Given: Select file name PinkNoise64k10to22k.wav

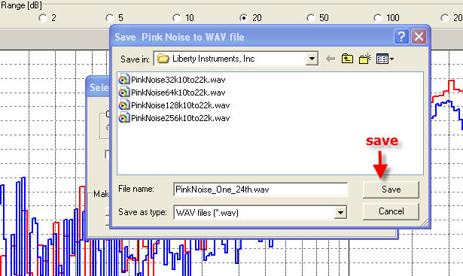Looking at the screenshot, I should click(178, 93).
